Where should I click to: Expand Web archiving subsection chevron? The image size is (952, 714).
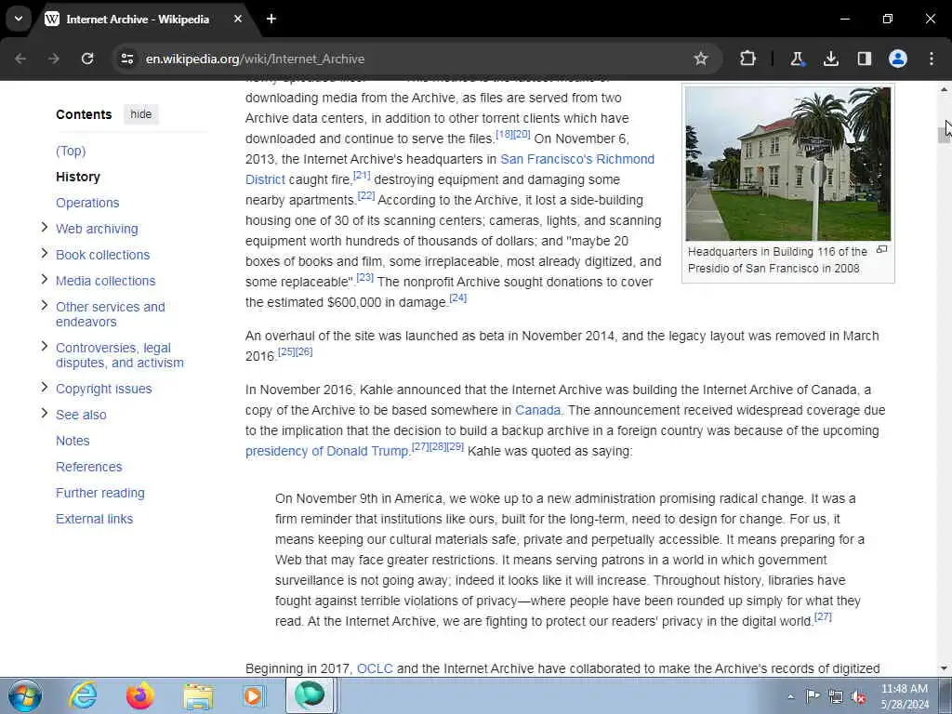44,227
